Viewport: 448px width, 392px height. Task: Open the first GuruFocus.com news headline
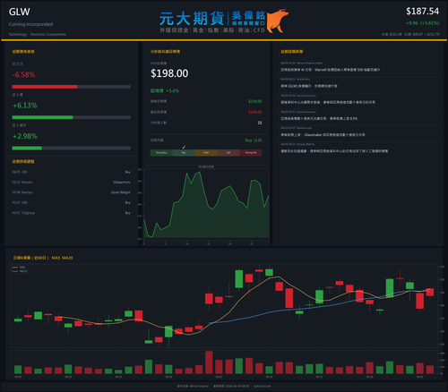point(328,102)
